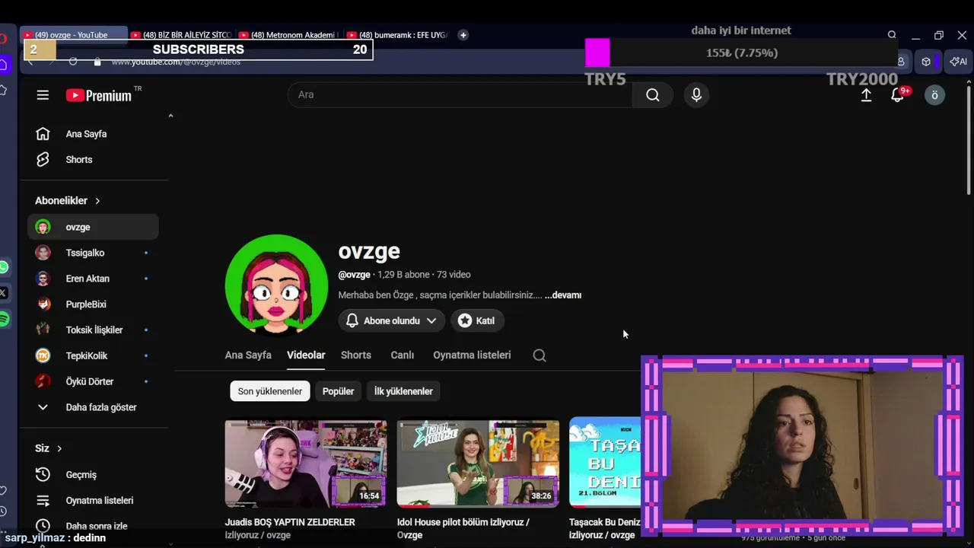The image size is (974, 548).
Task: Open the Siz section header
Action: pos(48,448)
